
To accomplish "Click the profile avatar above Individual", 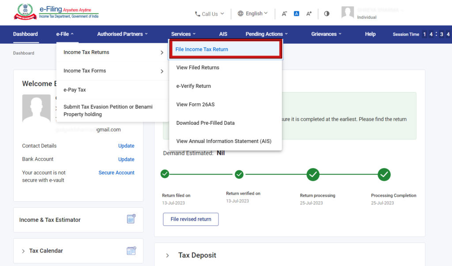I will (x=347, y=12).
